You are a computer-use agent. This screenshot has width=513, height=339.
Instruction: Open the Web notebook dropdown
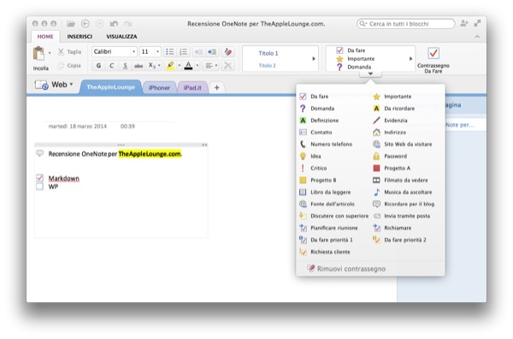click(54, 85)
